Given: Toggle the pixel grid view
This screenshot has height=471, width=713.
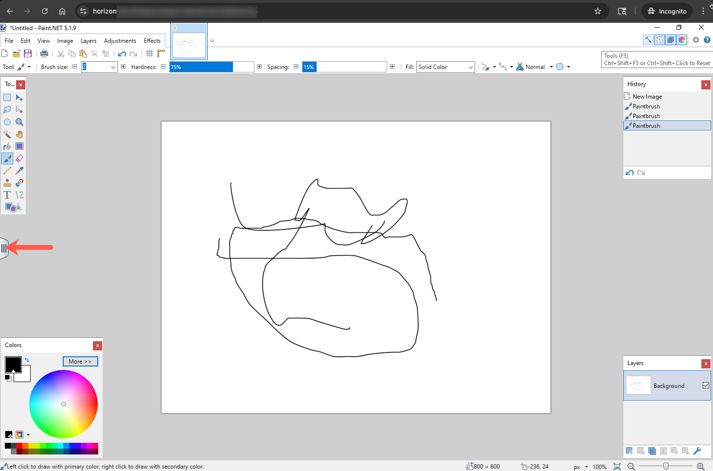Looking at the screenshot, I should point(150,53).
